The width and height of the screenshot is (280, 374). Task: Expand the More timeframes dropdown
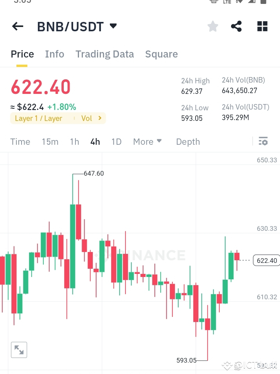click(x=147, y=142)
